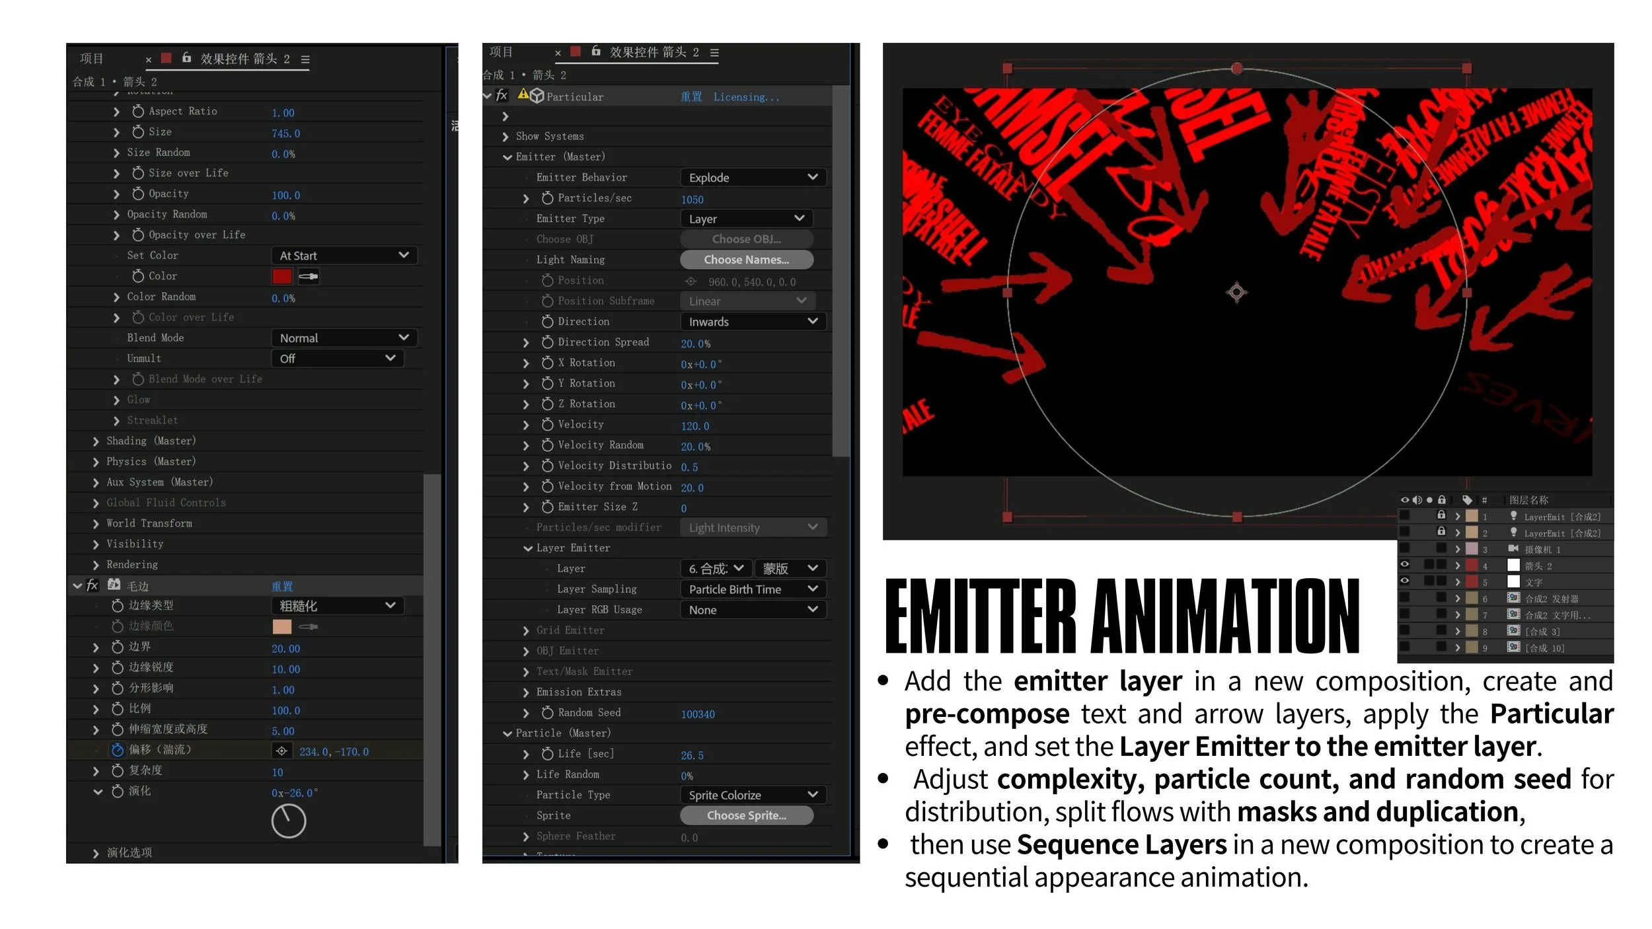The width and height of the screenshot is (1652, 929).
Task: Open the Emitter Behavior Explode dropdown
Action: click(x=753, y=177)
